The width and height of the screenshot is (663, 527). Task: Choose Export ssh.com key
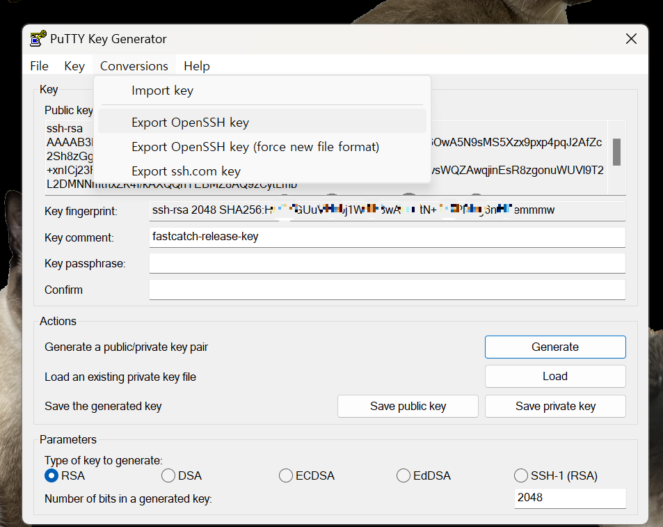point(262,171)
